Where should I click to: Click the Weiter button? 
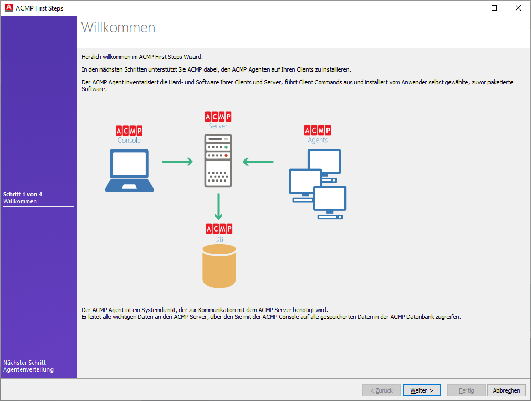pos(422,390)
